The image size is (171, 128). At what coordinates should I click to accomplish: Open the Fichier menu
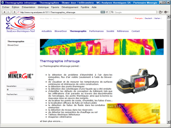tap(6, 7)
